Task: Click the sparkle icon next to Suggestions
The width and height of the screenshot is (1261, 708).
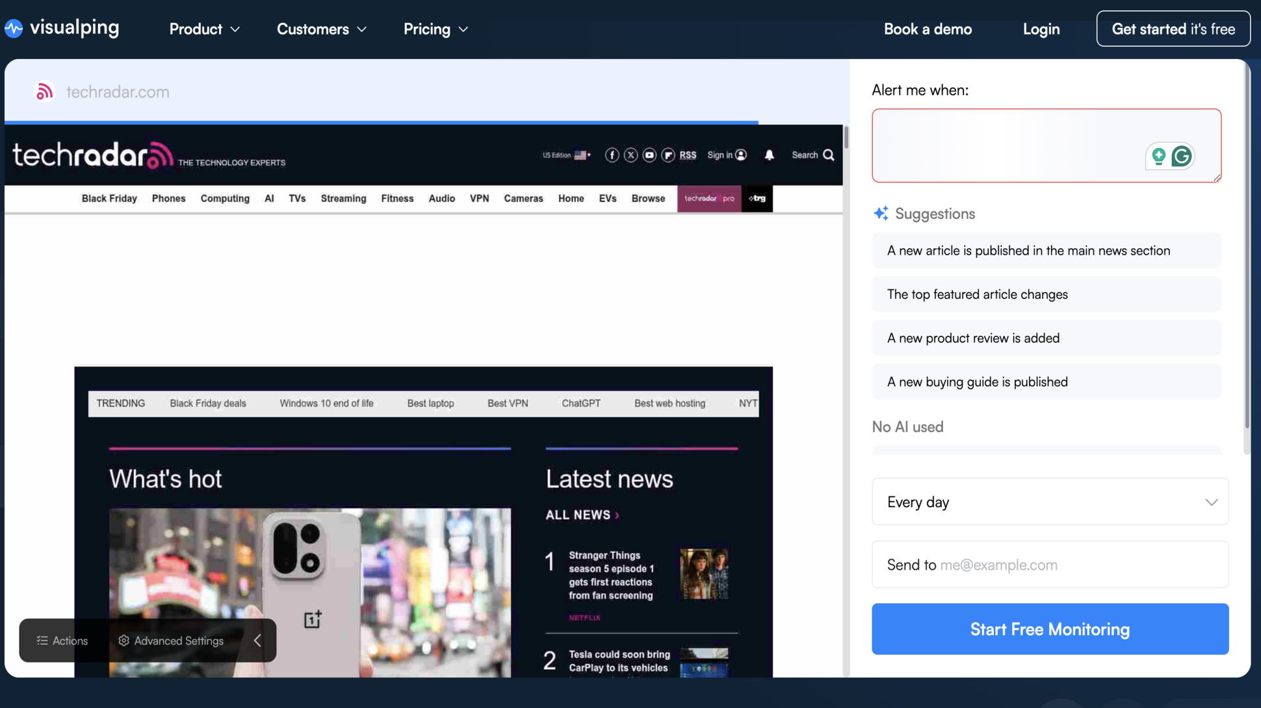Action: (x=881, y=213)
